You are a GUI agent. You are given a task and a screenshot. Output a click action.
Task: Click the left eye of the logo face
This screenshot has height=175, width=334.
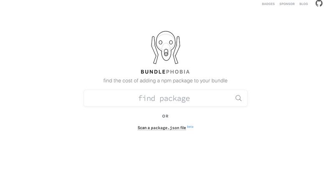click(160, 43)
